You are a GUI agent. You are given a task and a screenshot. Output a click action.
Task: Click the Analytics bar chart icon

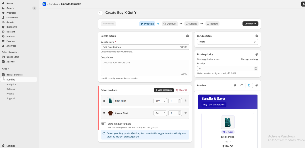click(3, 46)
